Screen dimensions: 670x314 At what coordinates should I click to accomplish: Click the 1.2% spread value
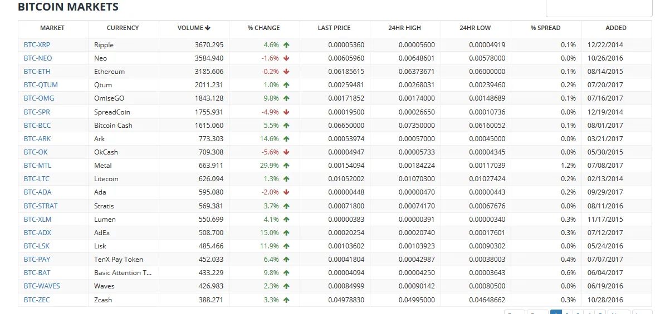click(x=569, y=166)
